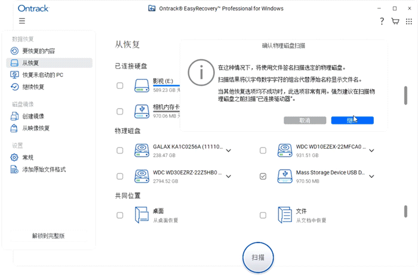Click the WDC WD30EZRZ disk icon
418x277 pixels.
pos(142,176)
